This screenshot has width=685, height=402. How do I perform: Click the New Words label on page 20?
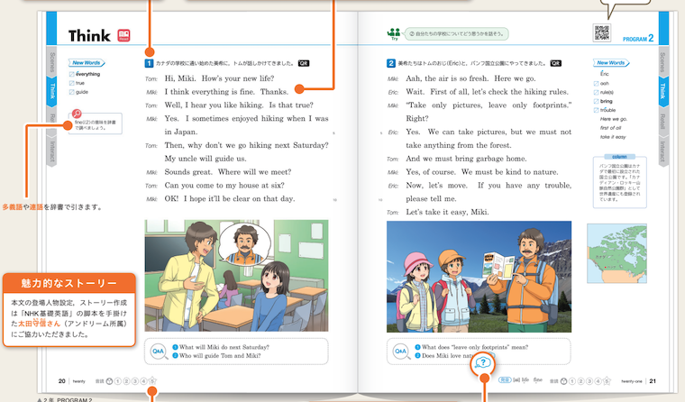point(87,63)
